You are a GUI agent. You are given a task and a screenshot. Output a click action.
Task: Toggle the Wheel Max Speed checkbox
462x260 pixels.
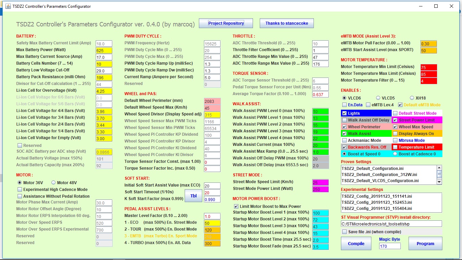pyautogui.click(x=395, y=127)
